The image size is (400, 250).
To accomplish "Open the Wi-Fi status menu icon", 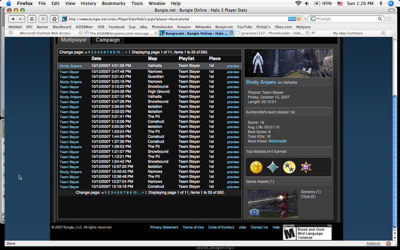I will tap(299, 3).
